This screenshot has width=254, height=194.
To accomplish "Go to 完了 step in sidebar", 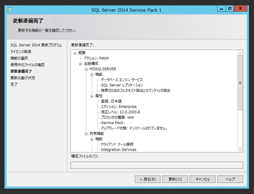I will click(14, 84).
